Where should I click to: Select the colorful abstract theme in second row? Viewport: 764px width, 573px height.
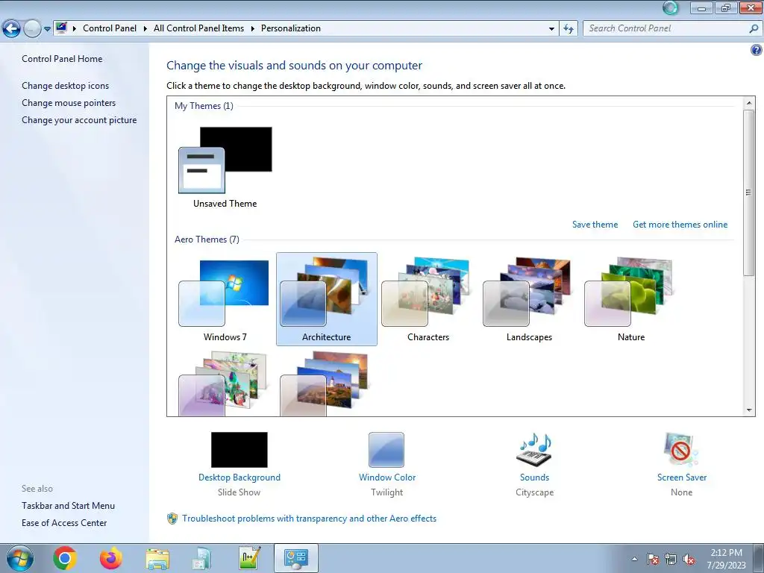(x=223, y=384)
